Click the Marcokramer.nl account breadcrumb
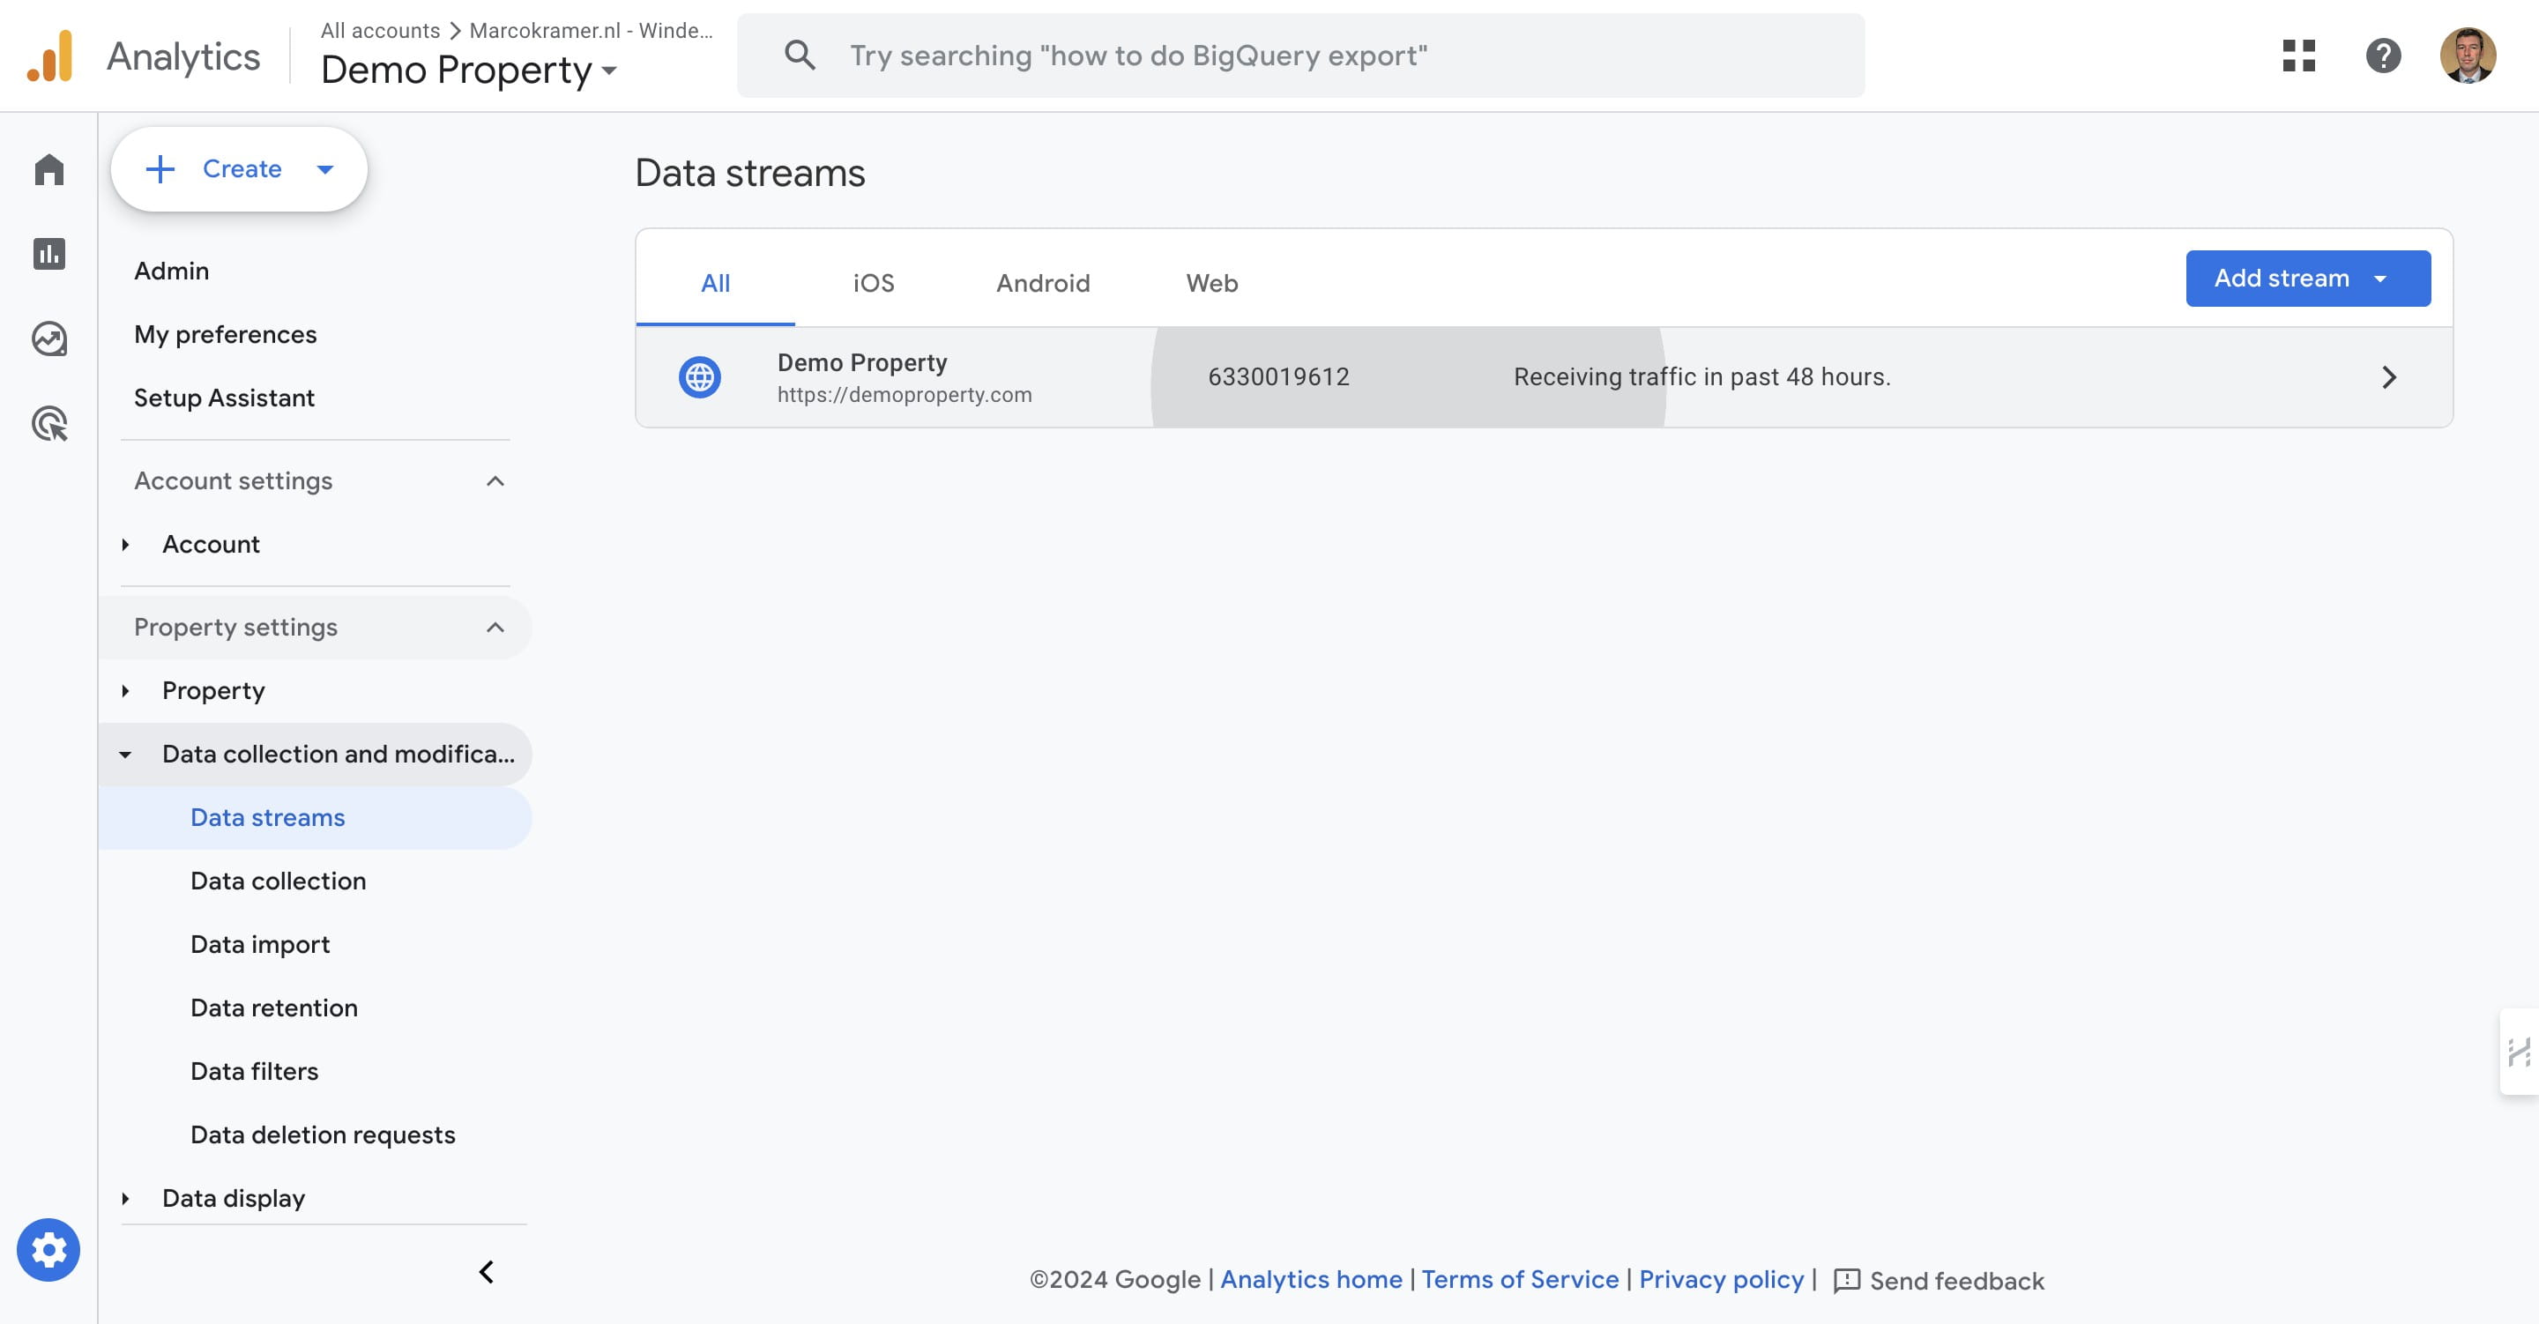The image size is (2539, 1324). click(x=592, y=31)
